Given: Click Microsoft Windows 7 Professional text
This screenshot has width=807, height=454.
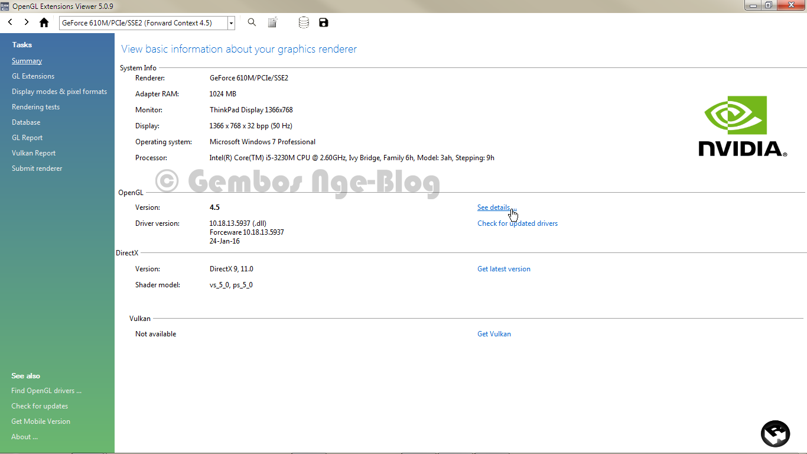Looking at the screenshot, I should 262,142.
